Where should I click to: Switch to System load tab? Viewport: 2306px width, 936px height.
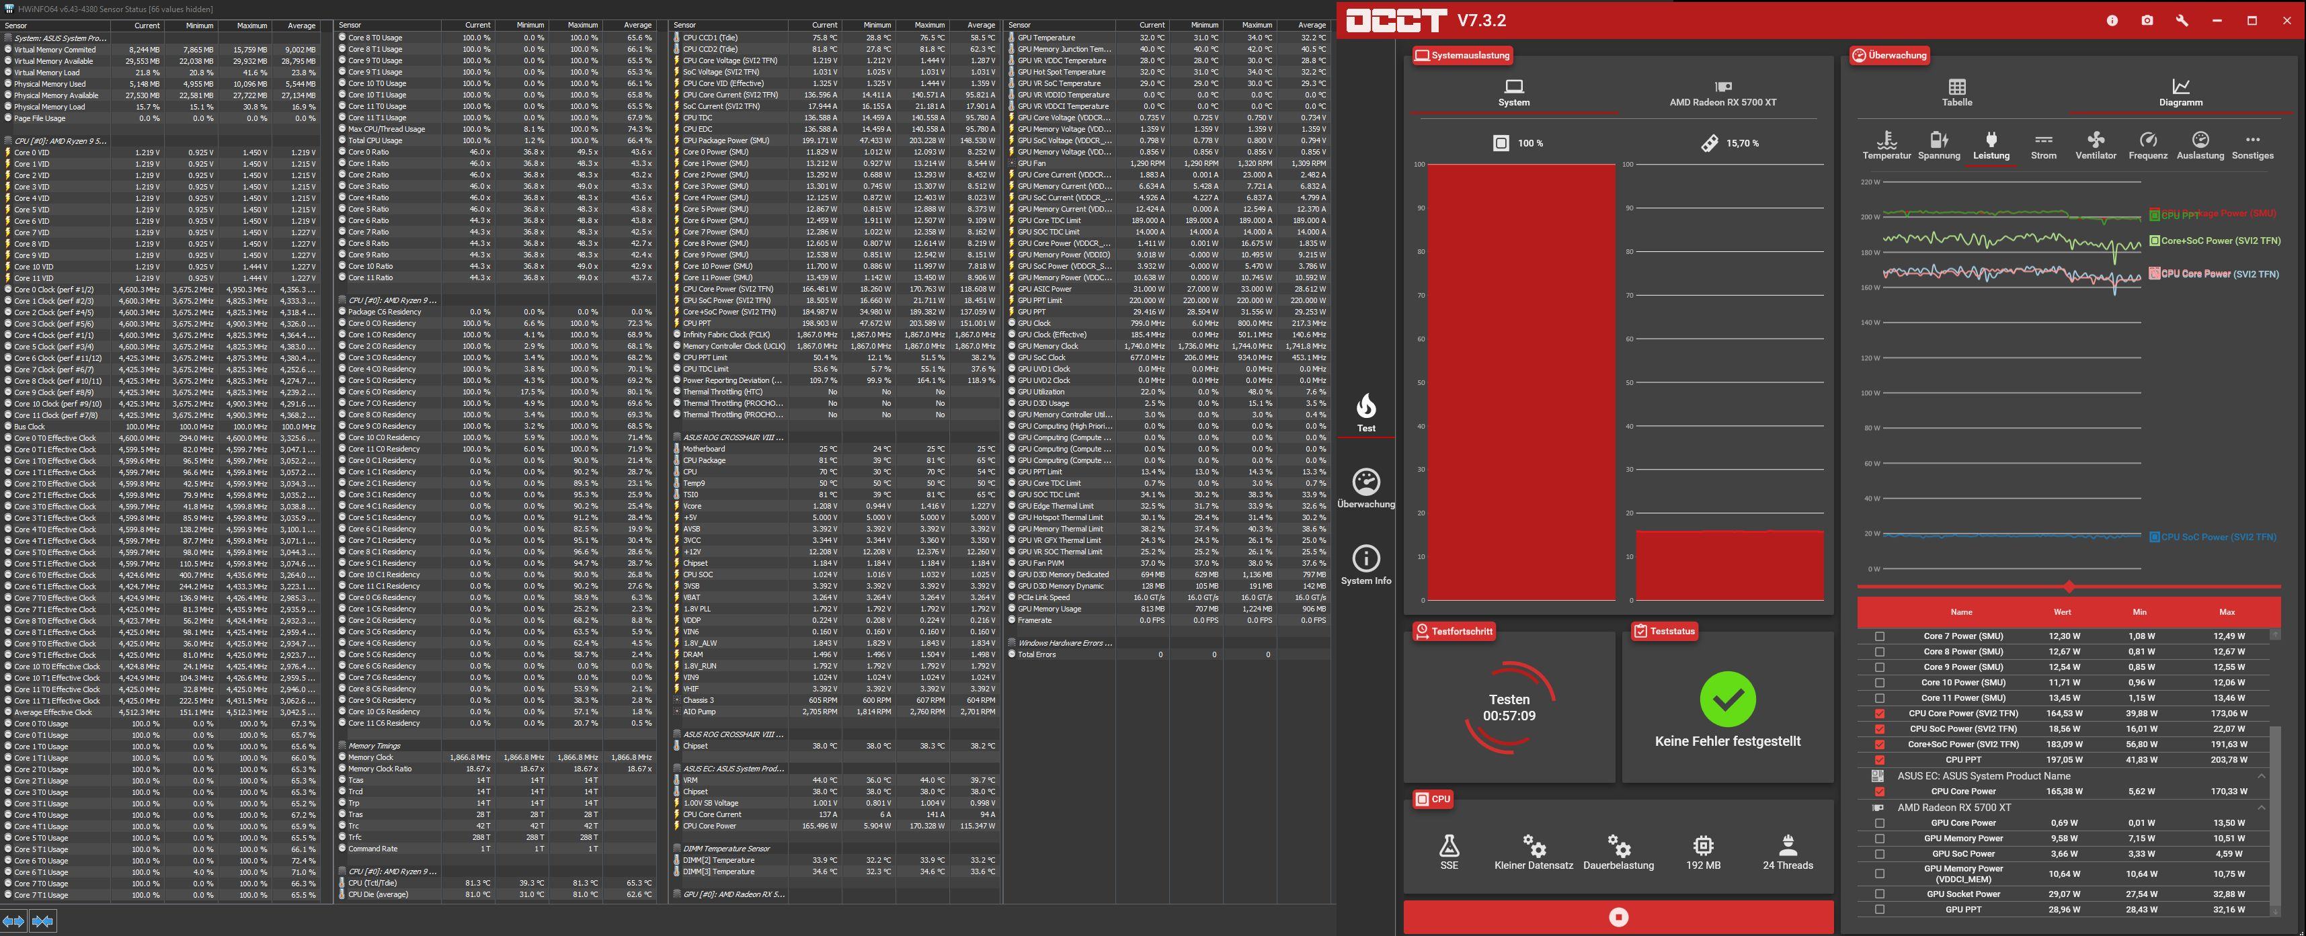(1514, 93)
